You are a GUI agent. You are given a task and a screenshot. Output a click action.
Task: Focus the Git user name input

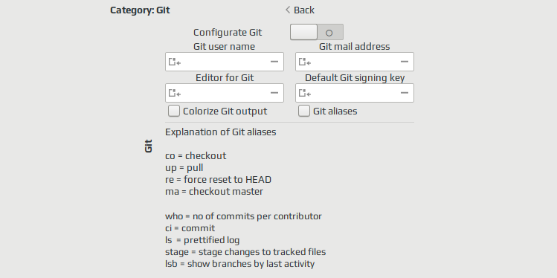click(225, 62)
